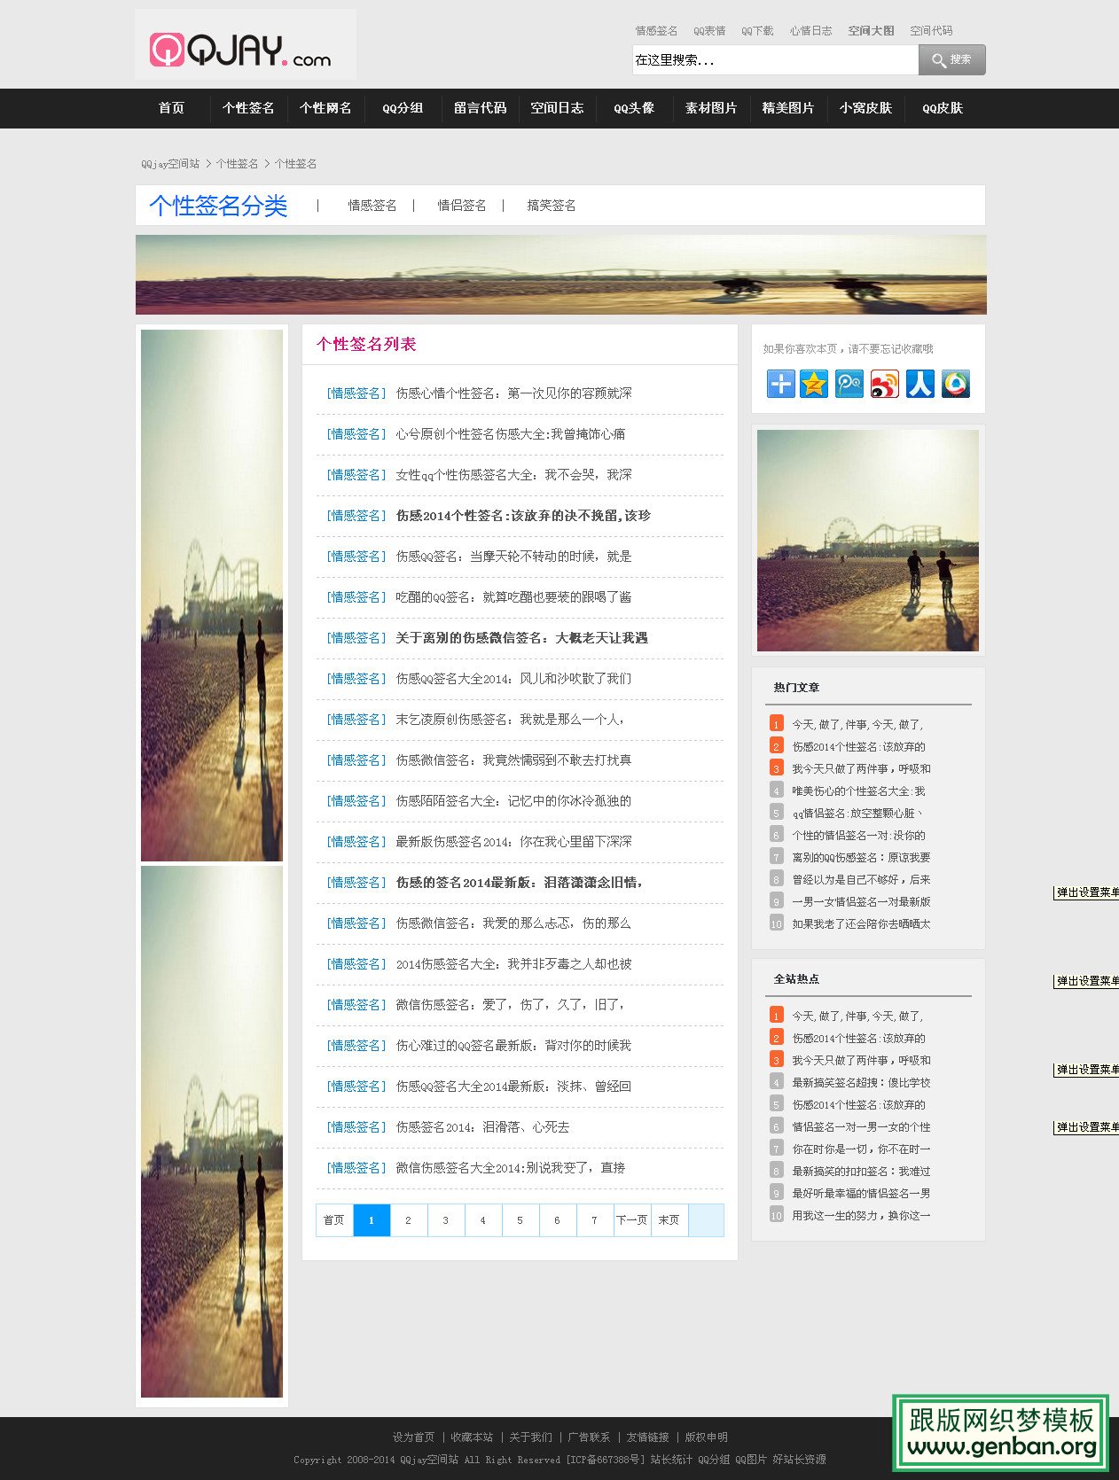Click the square beach cyclists photo

pos(868,541)
